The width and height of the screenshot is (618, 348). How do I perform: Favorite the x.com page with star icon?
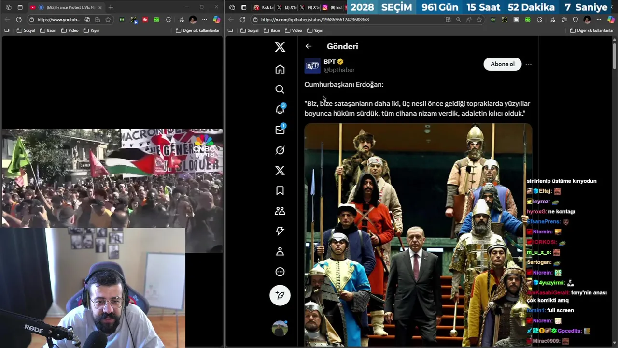pos(479,20)
